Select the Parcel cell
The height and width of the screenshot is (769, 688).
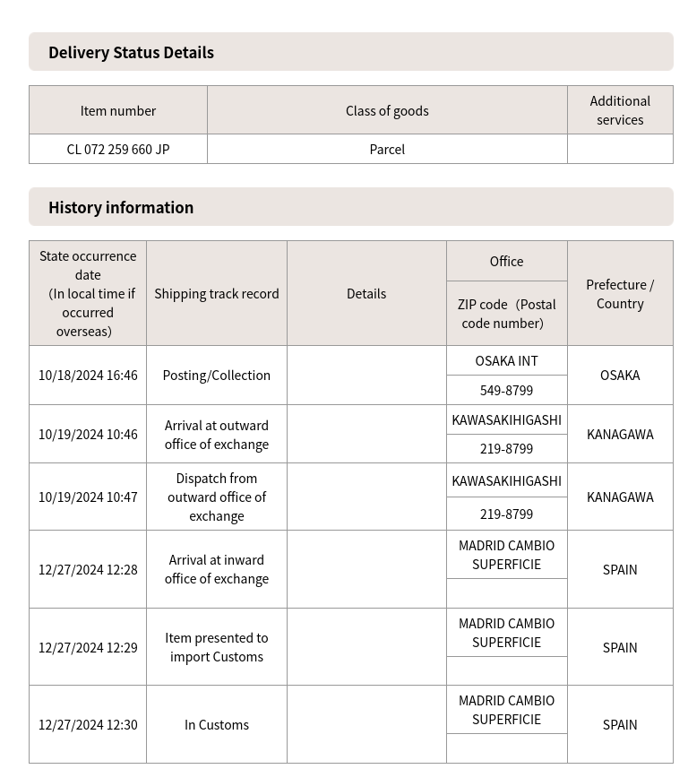(x=387, y=149)
